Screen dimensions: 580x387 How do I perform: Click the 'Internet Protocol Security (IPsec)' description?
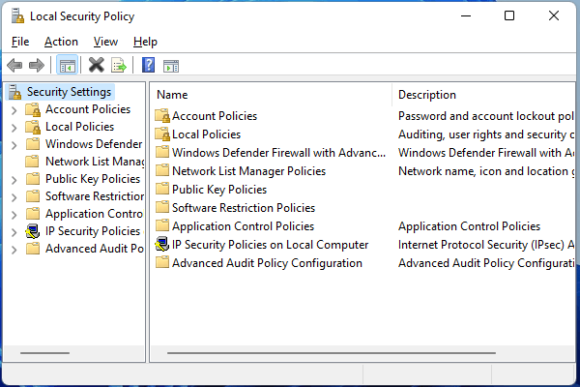pyautogui.click(x=486, y=245)
